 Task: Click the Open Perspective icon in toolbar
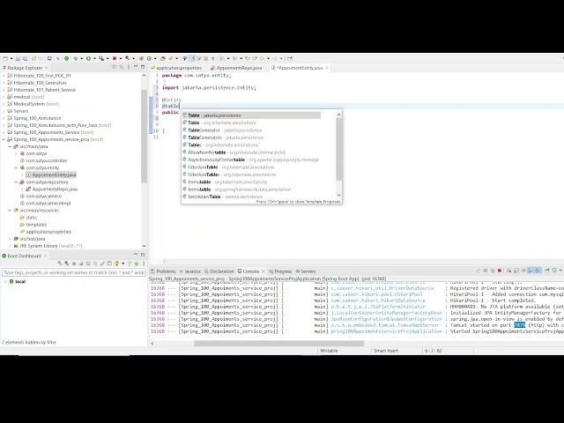[x=290, y=58]
